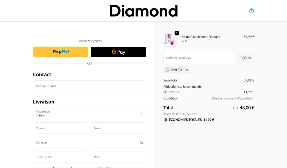Select the PayPal logo button
Image resolution: width=287 pixels, height=168 pixels.
[60, 52]
